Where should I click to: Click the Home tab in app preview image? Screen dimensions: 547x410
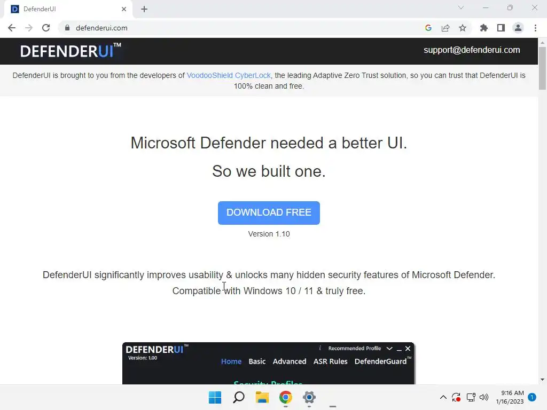[231, 361]
